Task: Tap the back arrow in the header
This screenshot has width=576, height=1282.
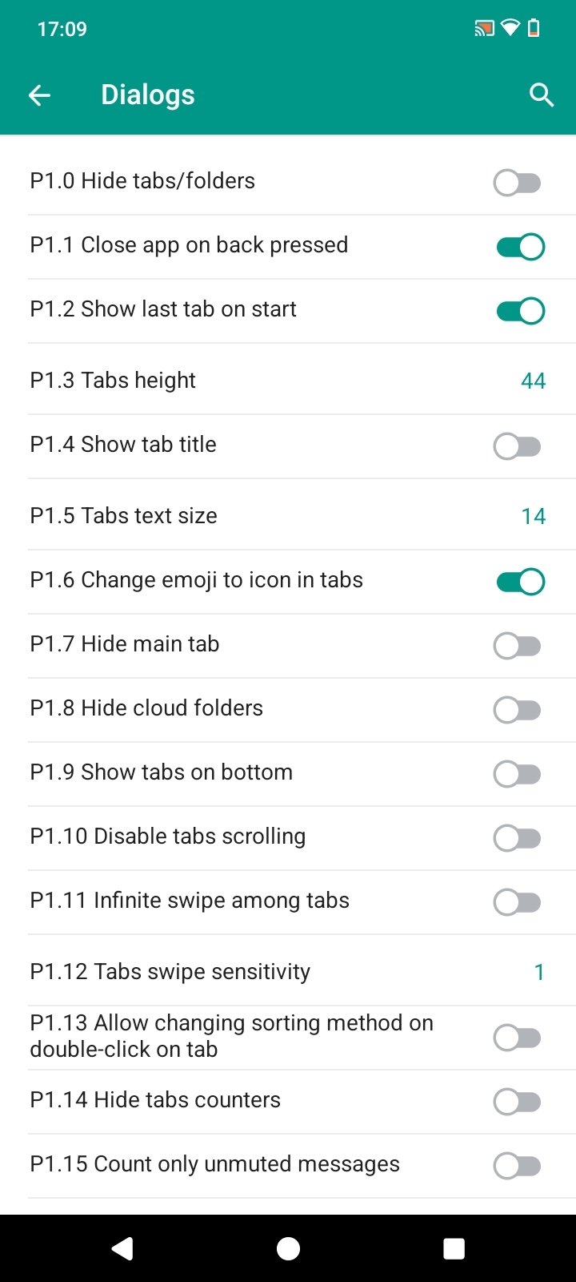Action: click(x=39, y=95)
